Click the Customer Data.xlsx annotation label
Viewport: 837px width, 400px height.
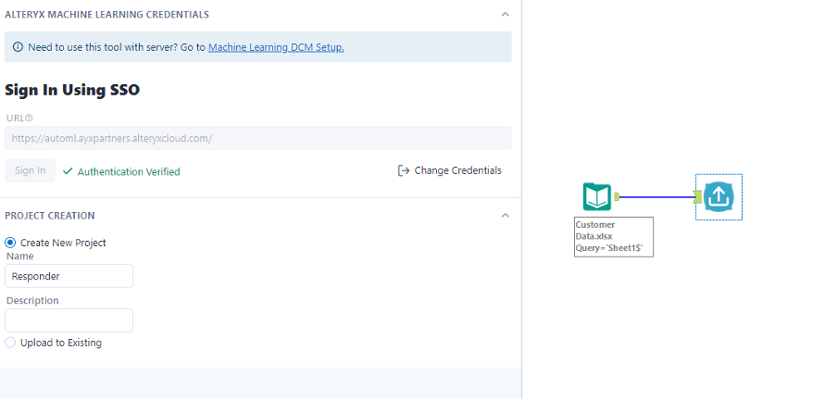coord(614,237)
